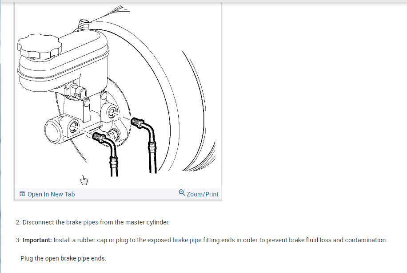Click 'prevent brake fluid loss and contamination' text
Viewport: 407px width, 273px height.
pos(327,240)
